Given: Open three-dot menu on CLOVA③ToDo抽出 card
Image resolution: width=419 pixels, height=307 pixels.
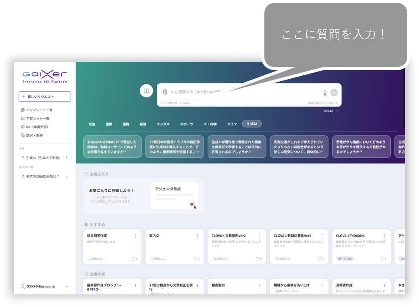Looking at the screenshot, I should [x=384, y=236].
